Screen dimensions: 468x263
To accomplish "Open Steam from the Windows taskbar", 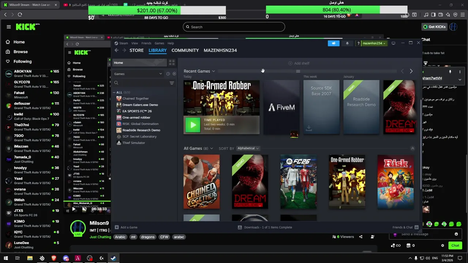I will [x=113, y=258].
